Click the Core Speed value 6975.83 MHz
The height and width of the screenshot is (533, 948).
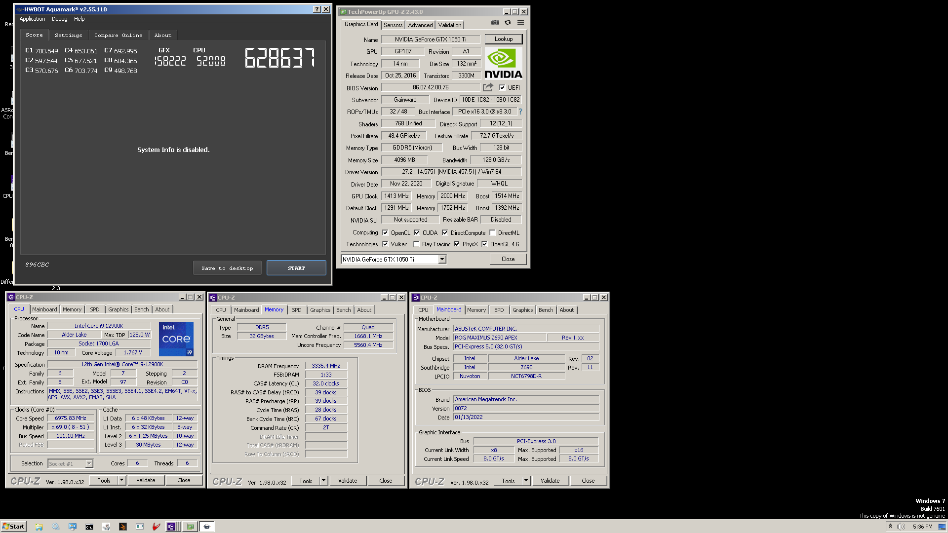click(71, 418)
